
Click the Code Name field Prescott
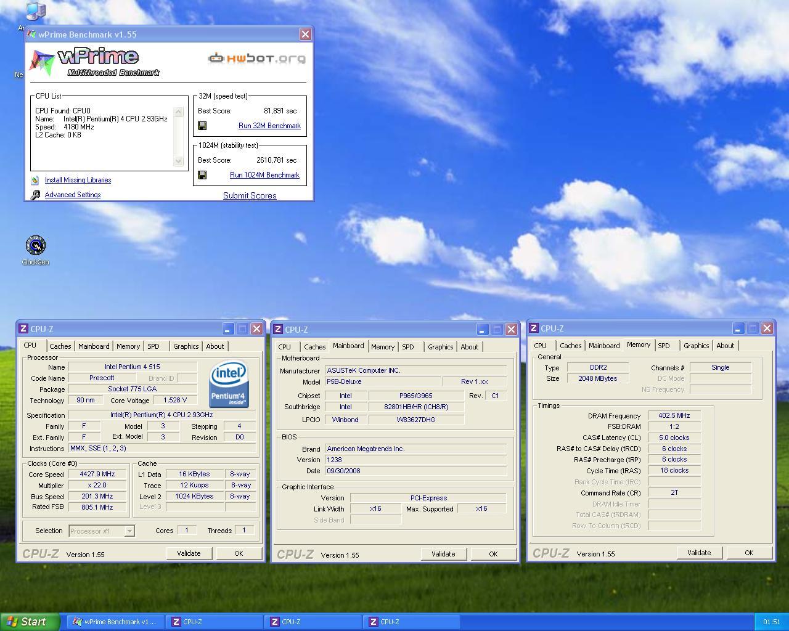pos(102,378)
